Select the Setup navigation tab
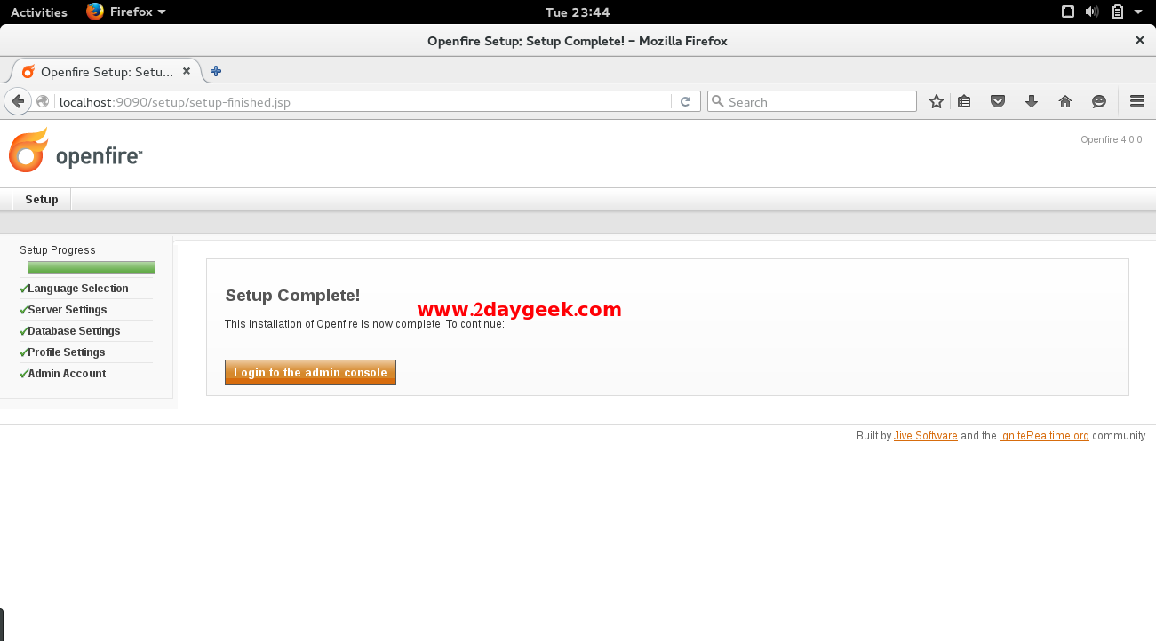The height and width of the screenshot is (641, 1156). point(42,199)
